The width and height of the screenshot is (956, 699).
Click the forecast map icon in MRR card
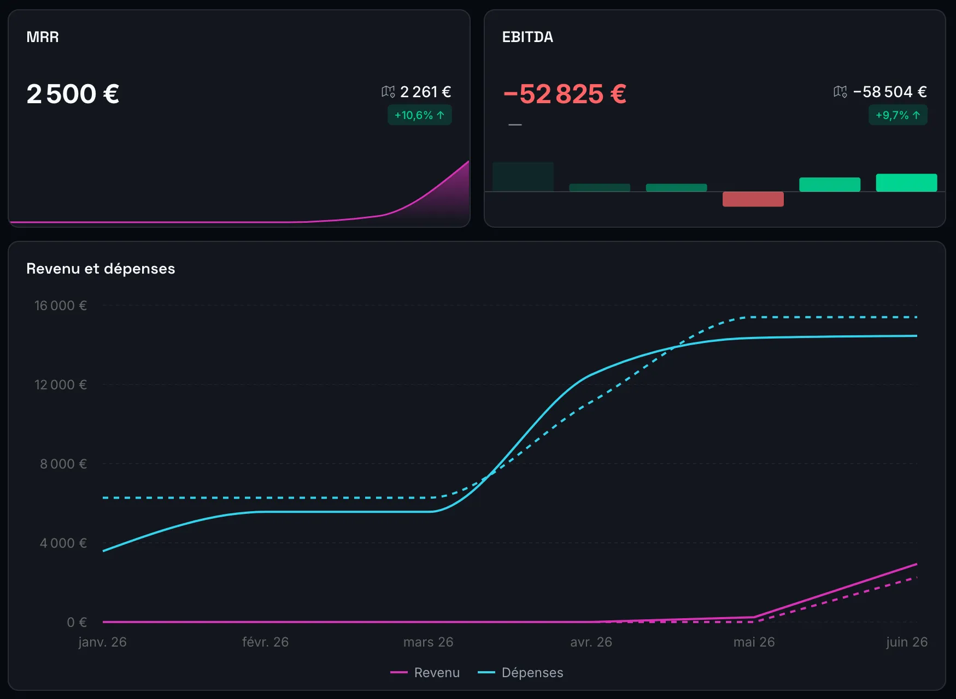388,92
